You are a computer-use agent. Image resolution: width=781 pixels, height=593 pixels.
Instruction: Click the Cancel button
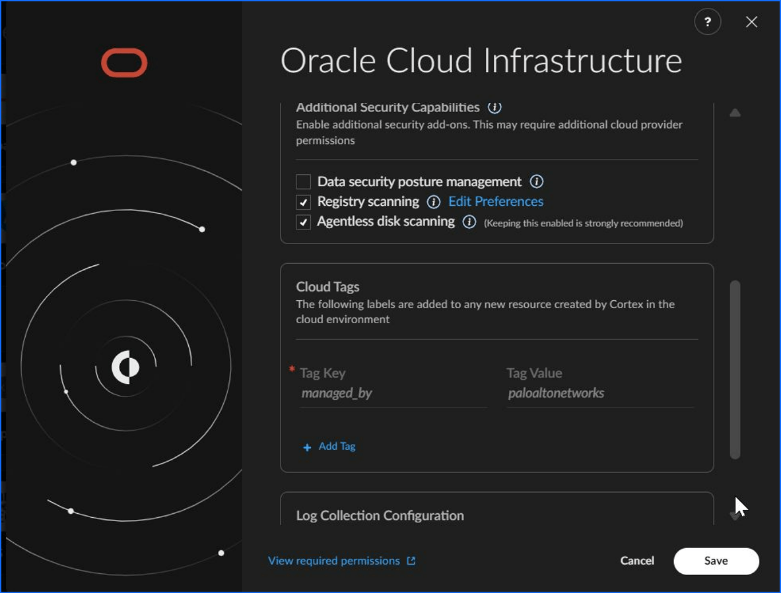pos(637,561)
